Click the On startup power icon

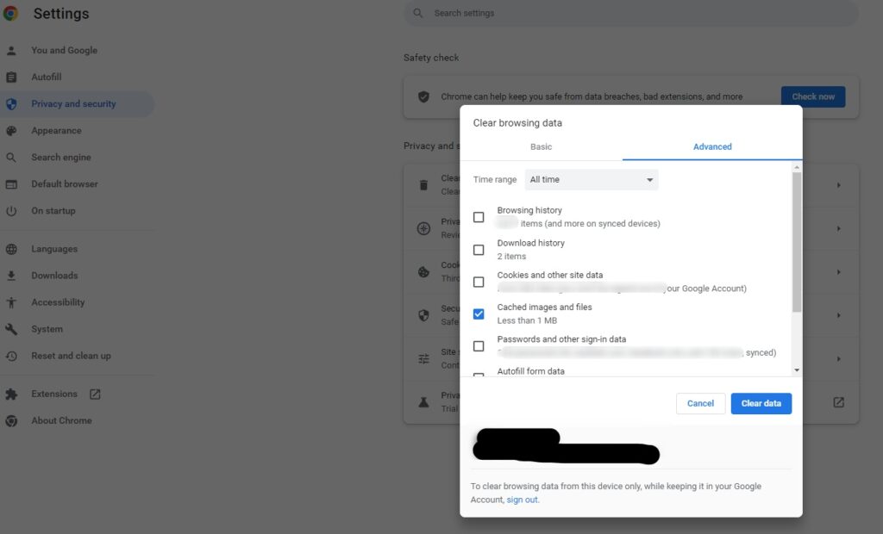pyautogui.click(x=11, y=211)
